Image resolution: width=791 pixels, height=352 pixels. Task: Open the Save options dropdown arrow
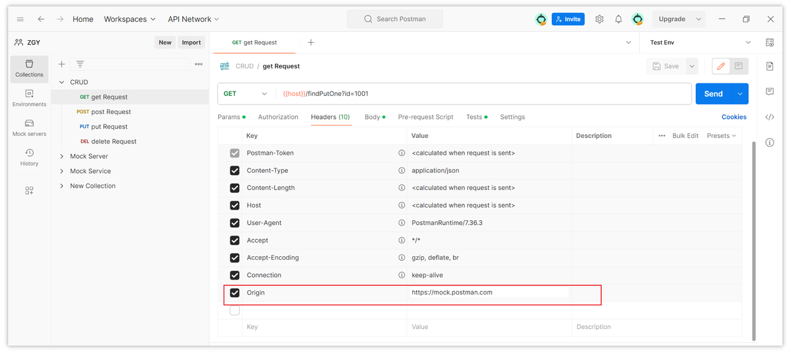(692, 66)
